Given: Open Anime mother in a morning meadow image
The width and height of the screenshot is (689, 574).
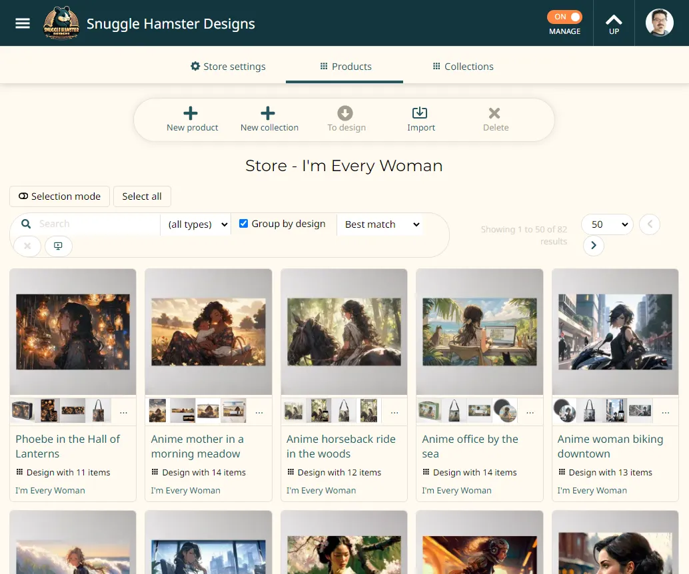Looking at the screenshot, I should click(209, 332).
